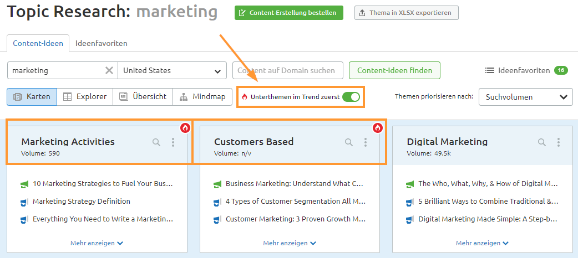Click the megaphone icon beside Digital Marketing Made Simple
This screenshot has width=578, height=258.
click(410, 219)
